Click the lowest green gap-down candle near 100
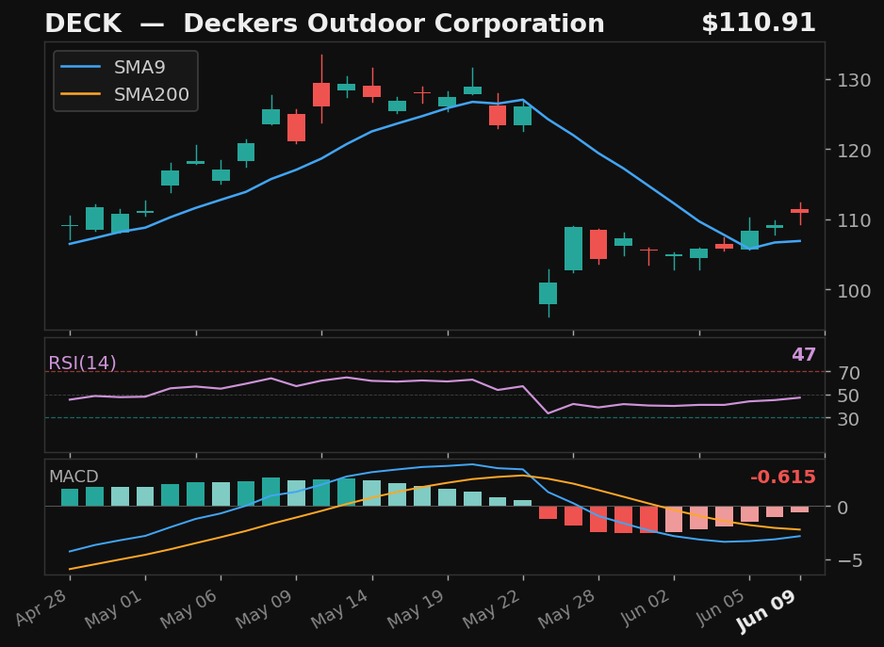Screen dimensions: 884x647 click(x=548, y=293)
